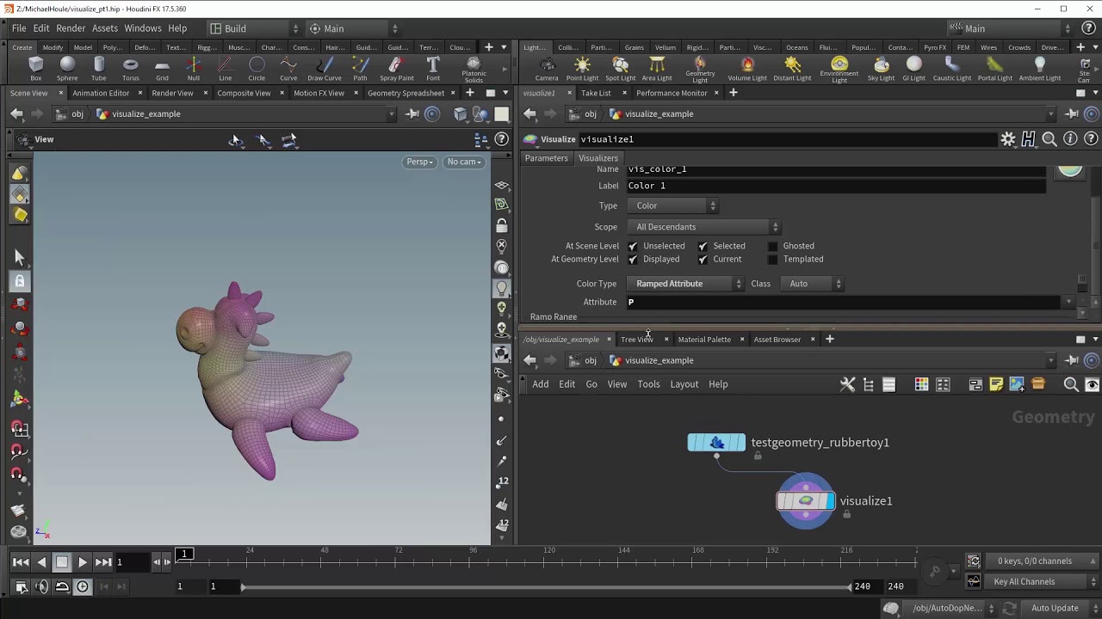Image resolution: width=1102 pixels, height=619 pixels.
Task: Add a Point Light from shelf
Action: pyautogui.click(x=582, y=68)
